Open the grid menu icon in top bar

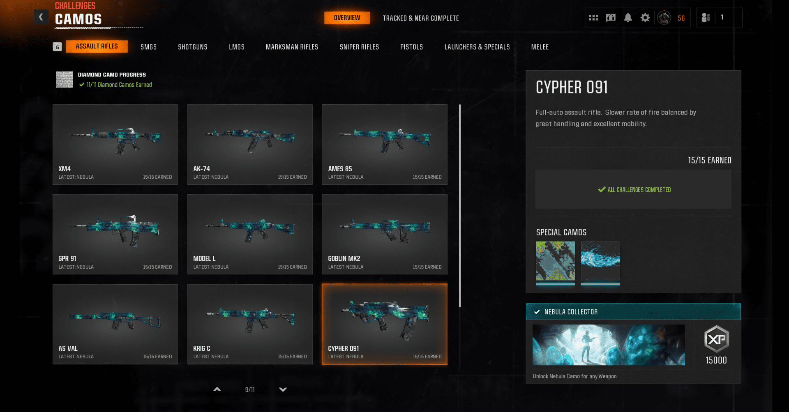click(593, 18)
